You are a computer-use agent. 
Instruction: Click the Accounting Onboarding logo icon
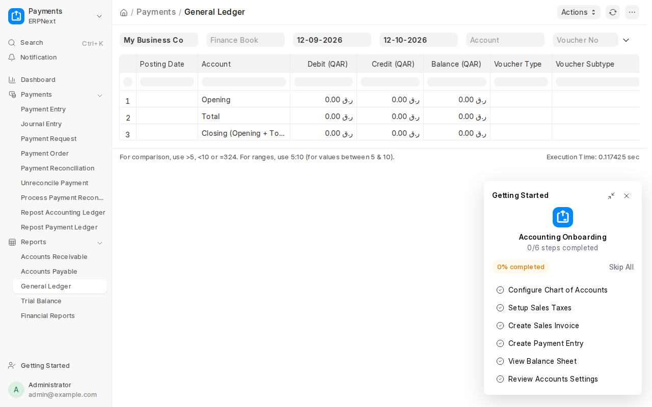point(563,217)
